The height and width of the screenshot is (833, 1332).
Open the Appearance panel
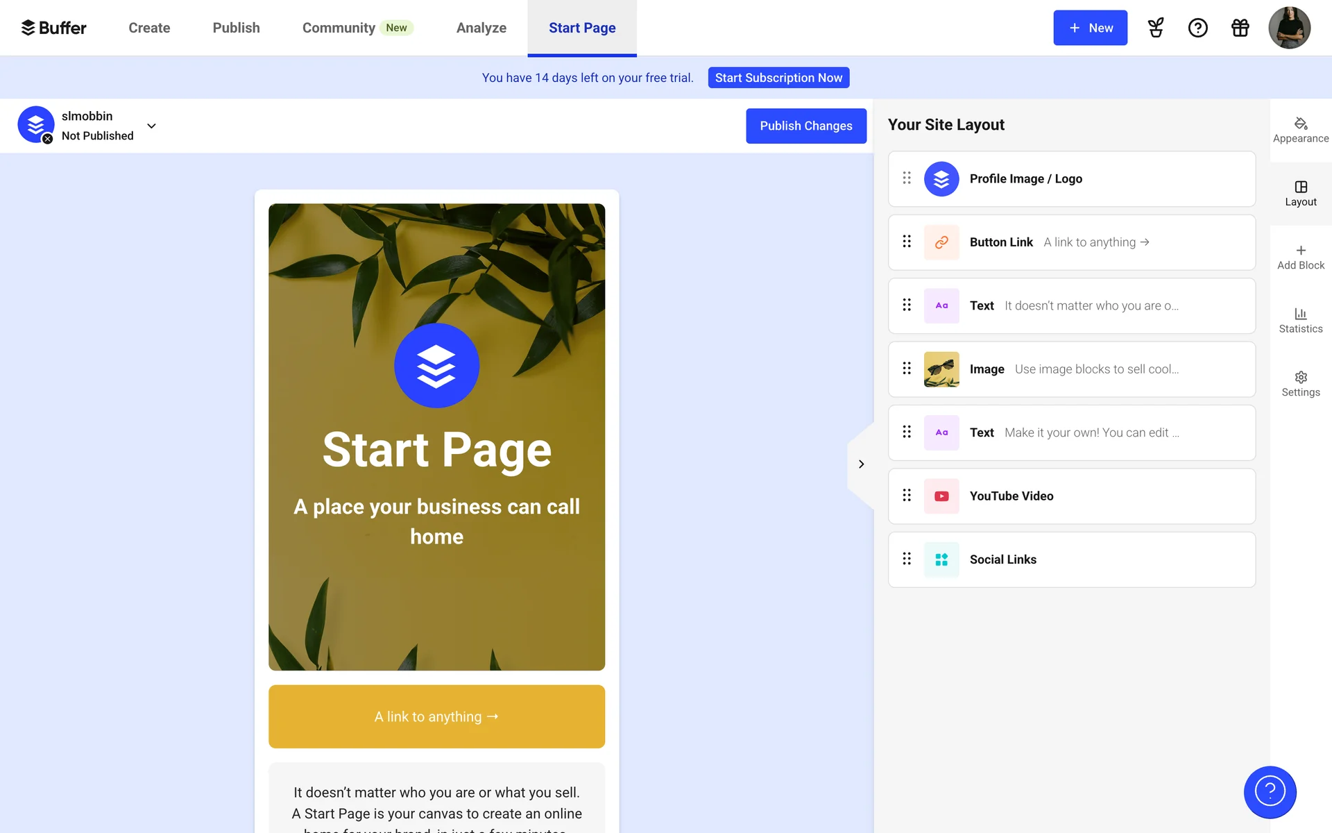[x=1300, y=130]
